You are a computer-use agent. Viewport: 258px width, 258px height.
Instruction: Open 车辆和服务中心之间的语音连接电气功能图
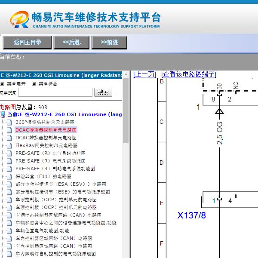66,223
